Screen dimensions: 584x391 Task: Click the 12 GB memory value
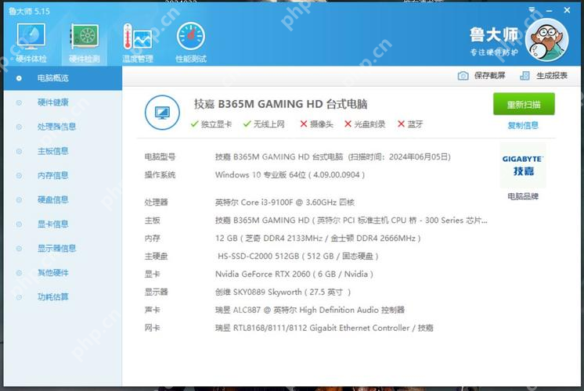pos(318,238)
